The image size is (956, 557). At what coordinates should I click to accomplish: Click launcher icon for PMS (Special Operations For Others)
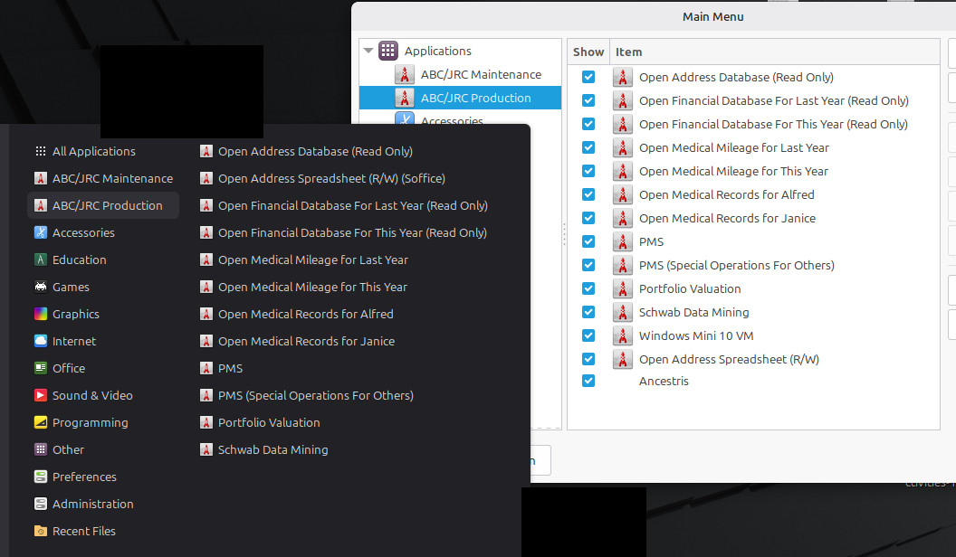pos(206,396)
